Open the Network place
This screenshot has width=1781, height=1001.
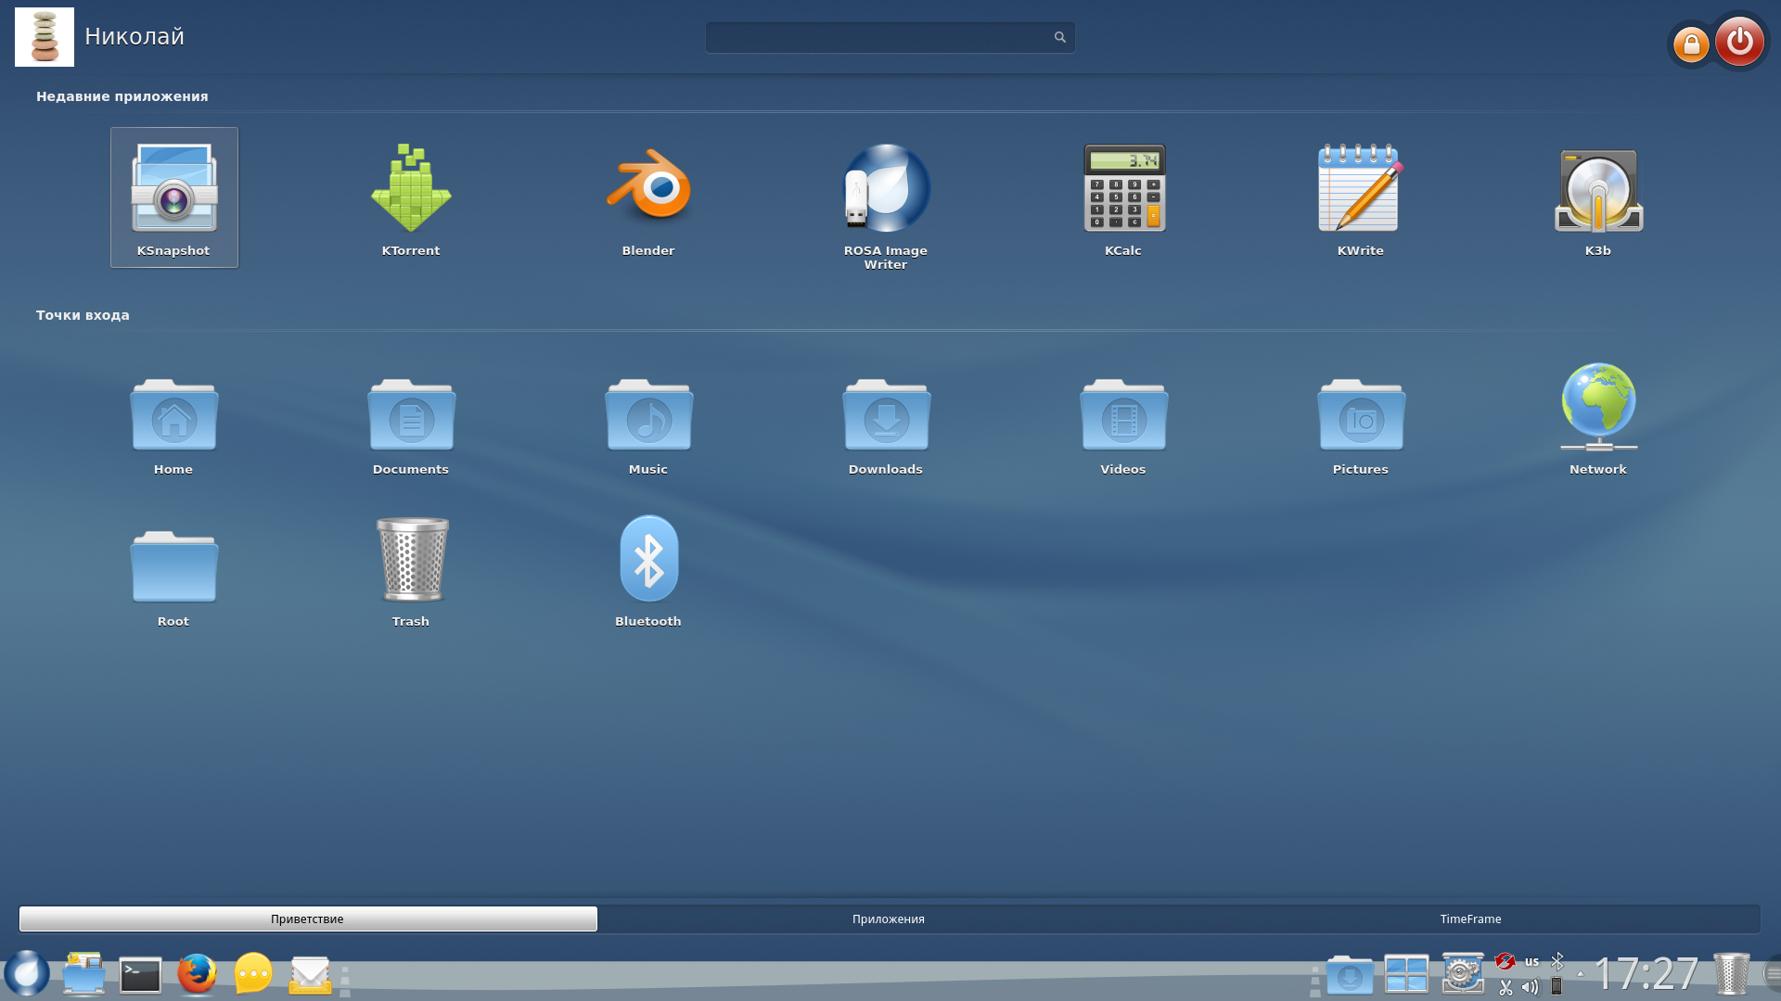click(x=1598, y=417)
